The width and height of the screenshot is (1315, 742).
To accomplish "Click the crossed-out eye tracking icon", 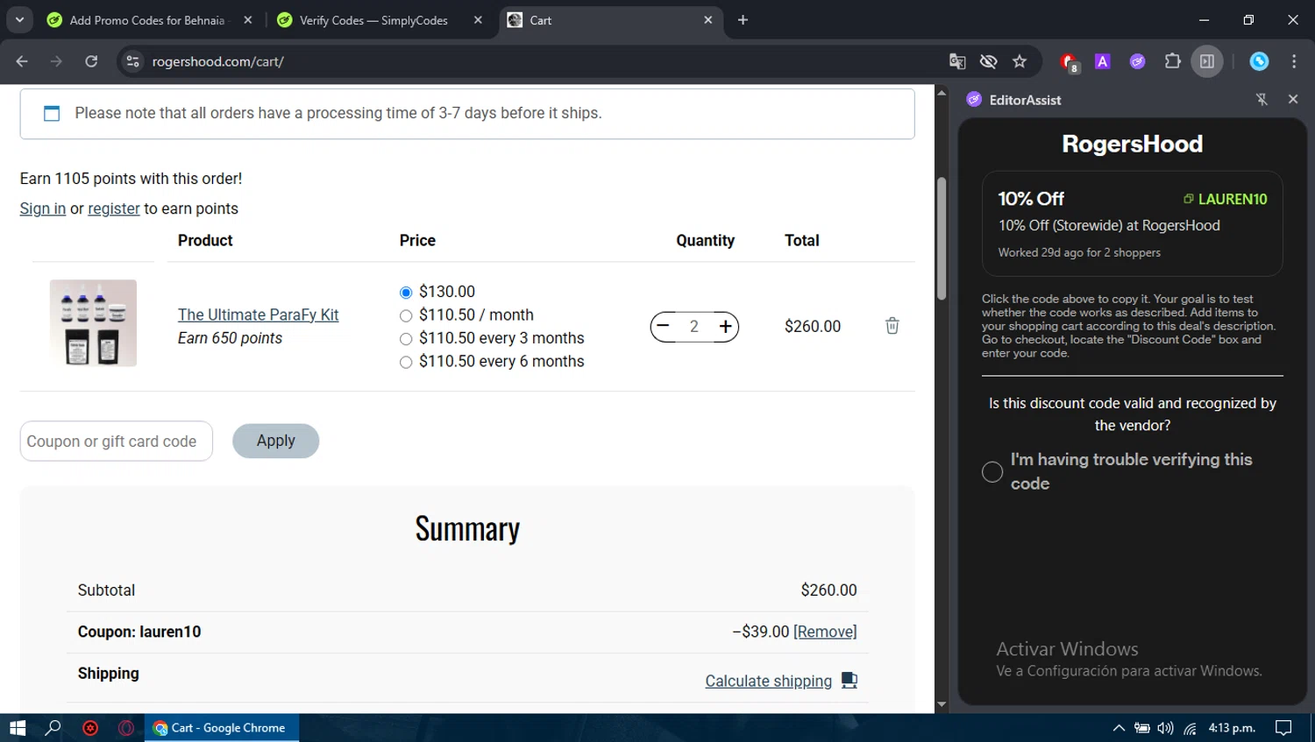I will point(988,61).
